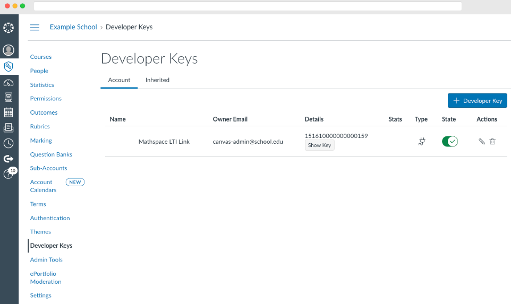Open Admin Tools in the admin menu
Screen dimensions: 511x304
(46, 260)
